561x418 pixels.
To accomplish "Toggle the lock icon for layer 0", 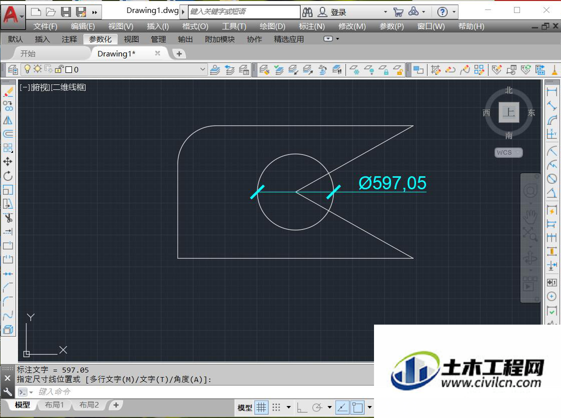I will (x=59, y=69).
